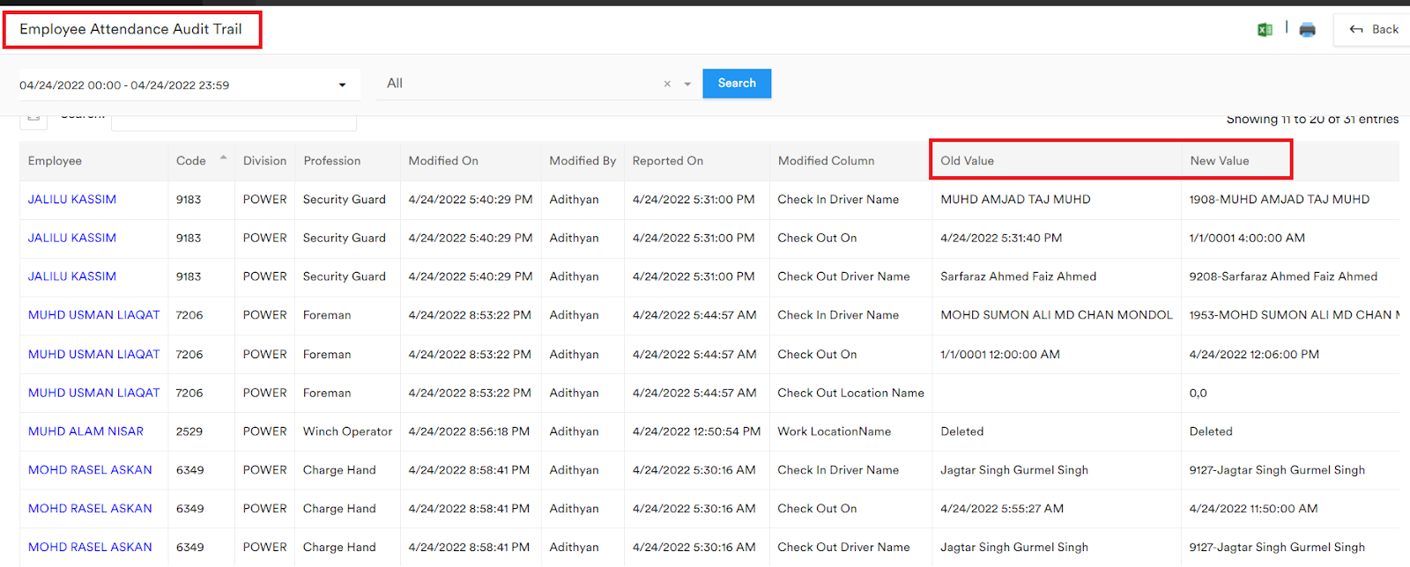This screenshot has width=1410, height=567.
Task: Open MOHD RASEL ASKAN in Check Out Driver Name row
Action: coord(90,548)
